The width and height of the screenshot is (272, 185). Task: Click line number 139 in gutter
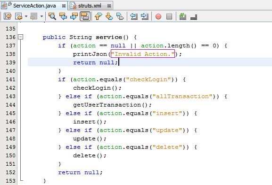tap(10, 62)
